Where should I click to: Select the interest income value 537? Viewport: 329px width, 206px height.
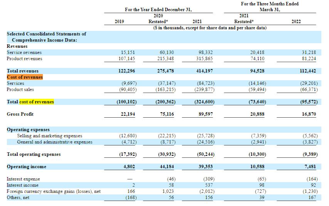click(x=209, y=185)
